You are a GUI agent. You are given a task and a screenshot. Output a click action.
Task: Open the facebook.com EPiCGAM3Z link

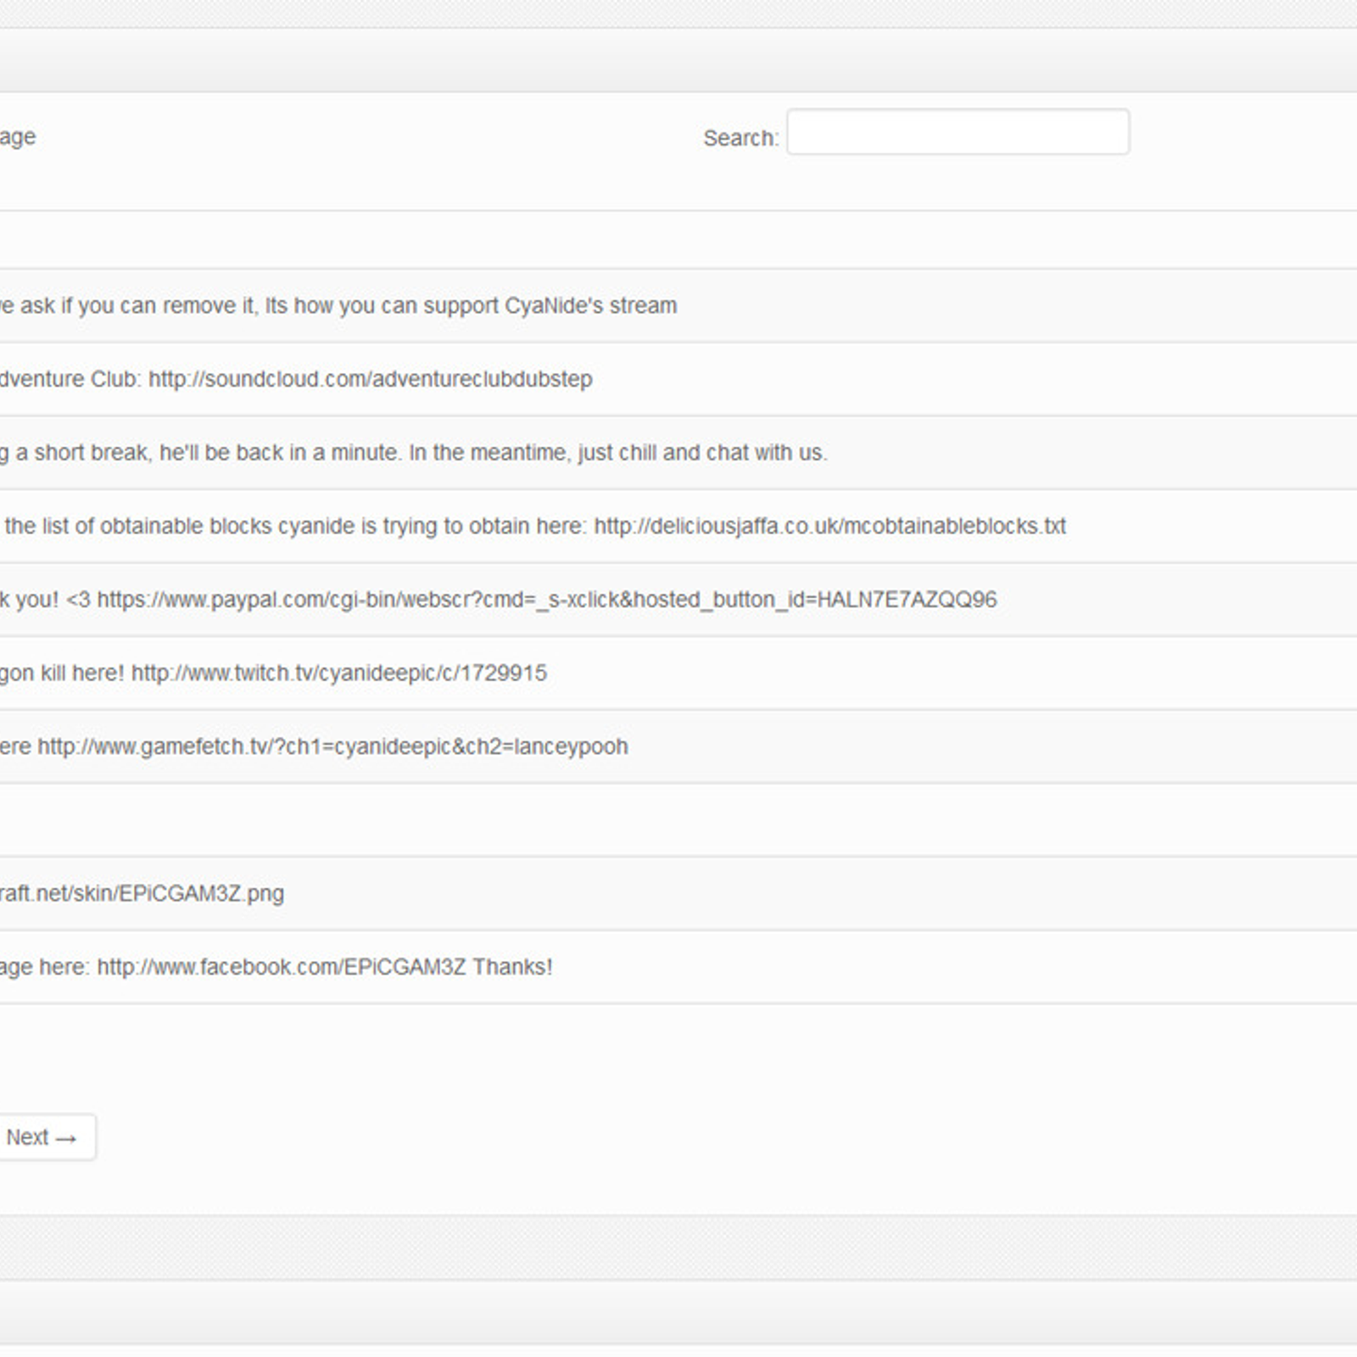282,967
